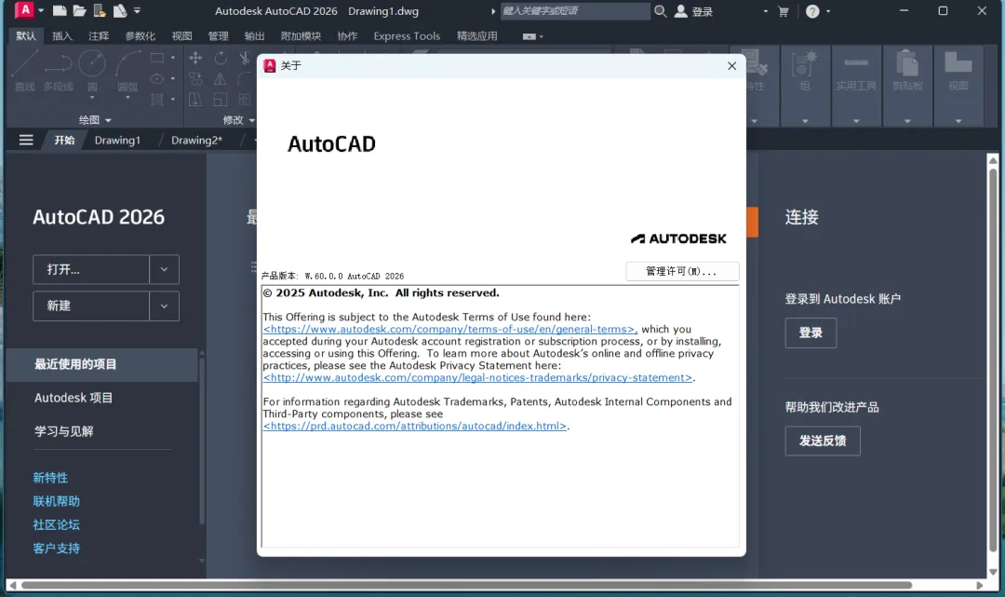The height and width of the screenshot is (597, 1005).
Task: Expand the Ellipse tool dropdown arrow
Action: [x=172, y=78]
